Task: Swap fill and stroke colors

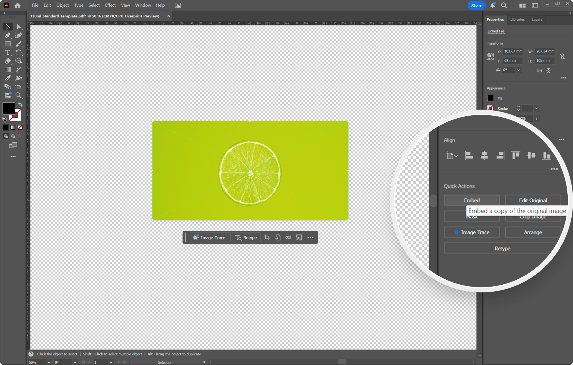Action: pos(20,104)
